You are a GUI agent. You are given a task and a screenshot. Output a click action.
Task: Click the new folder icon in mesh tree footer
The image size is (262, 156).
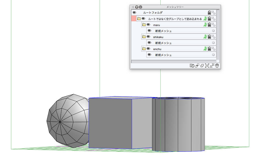pyautogui.click(x=192, y=66)
